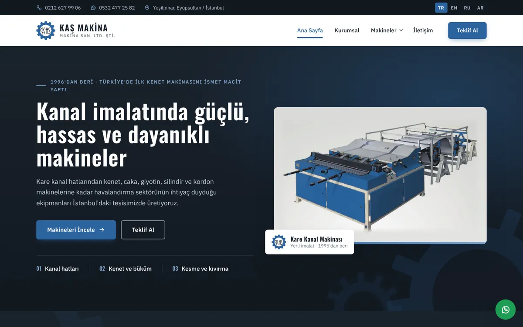Select the 01 Kanal hatları item
523x327 pixels.
point(58,269)
